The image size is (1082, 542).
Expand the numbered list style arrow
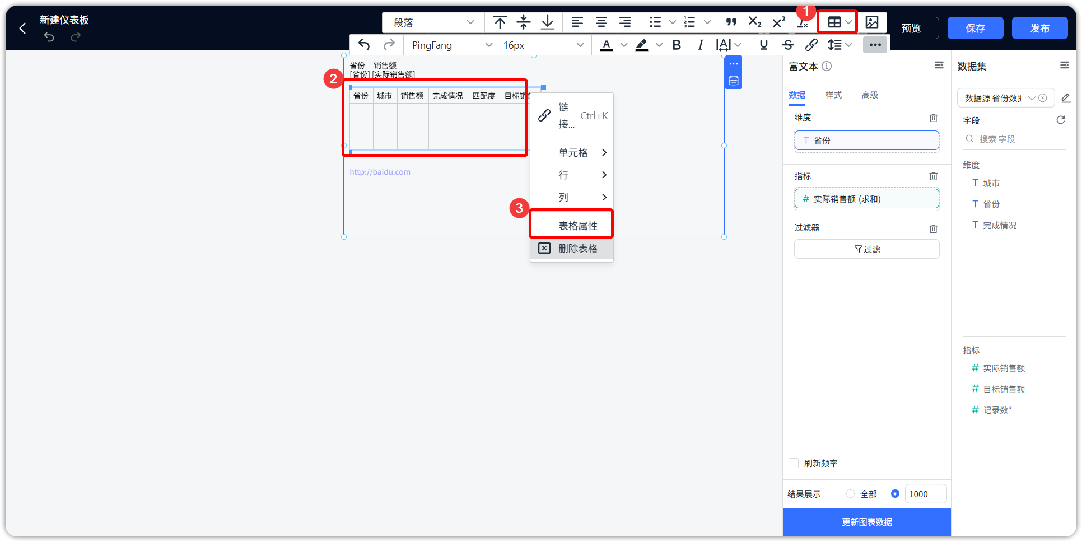point(707,22)
